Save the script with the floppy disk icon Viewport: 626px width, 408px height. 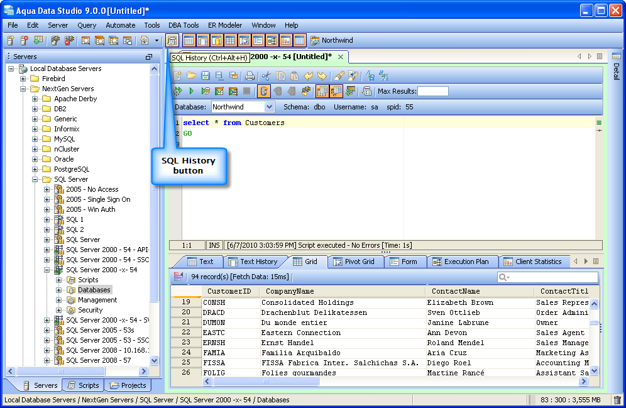(205, 76)
